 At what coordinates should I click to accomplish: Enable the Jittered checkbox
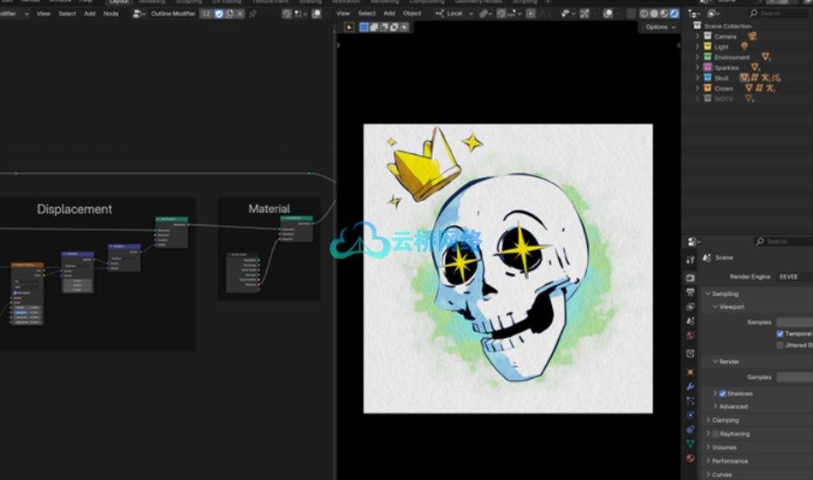780,345
